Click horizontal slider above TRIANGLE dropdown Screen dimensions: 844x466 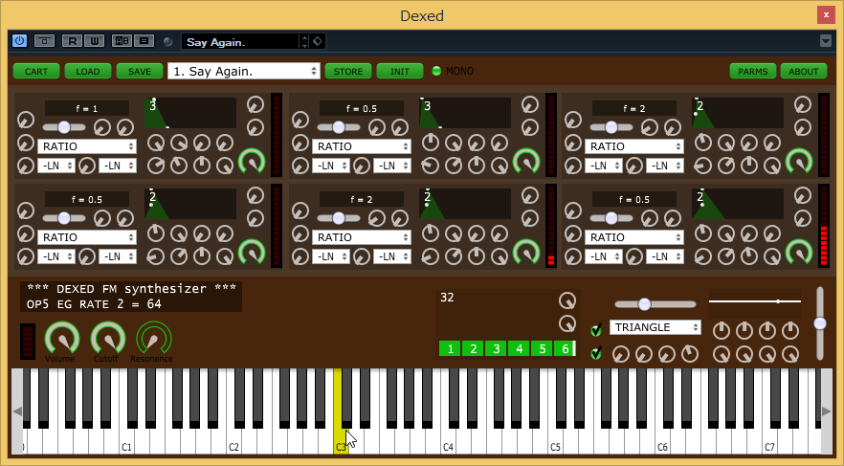(x=655, y=304)
